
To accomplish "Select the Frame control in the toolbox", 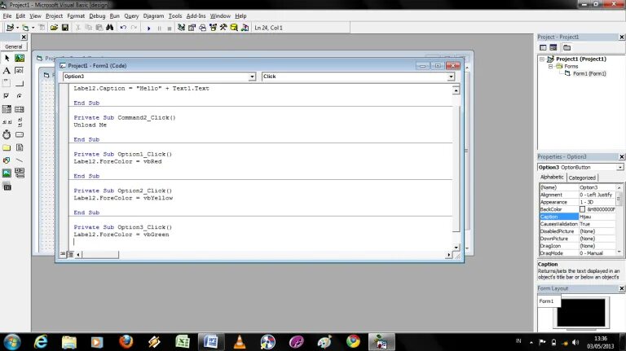I will (x=7, y=83).
